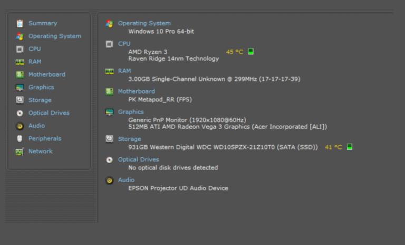This screenshot has width=405, height=245.
Task: Click the green temperature indicator beside 41 °C
Action: [x=350, y=147]
